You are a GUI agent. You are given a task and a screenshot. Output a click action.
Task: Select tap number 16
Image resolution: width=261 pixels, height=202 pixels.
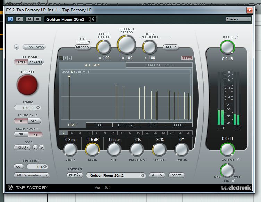pyautogui.click(x=188, y=133)
